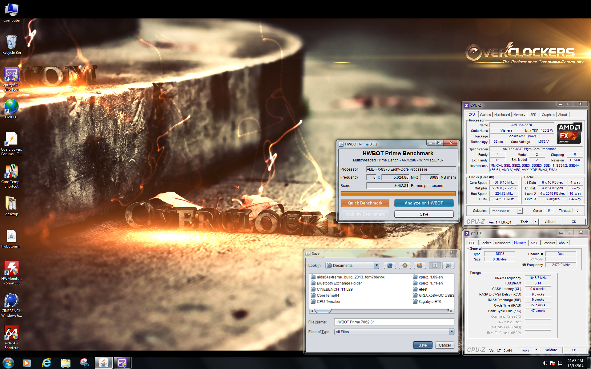Switch to SPD tab in top CPU-Z window
The width and height of the screenshot is (591, 369).
point(533,115)
